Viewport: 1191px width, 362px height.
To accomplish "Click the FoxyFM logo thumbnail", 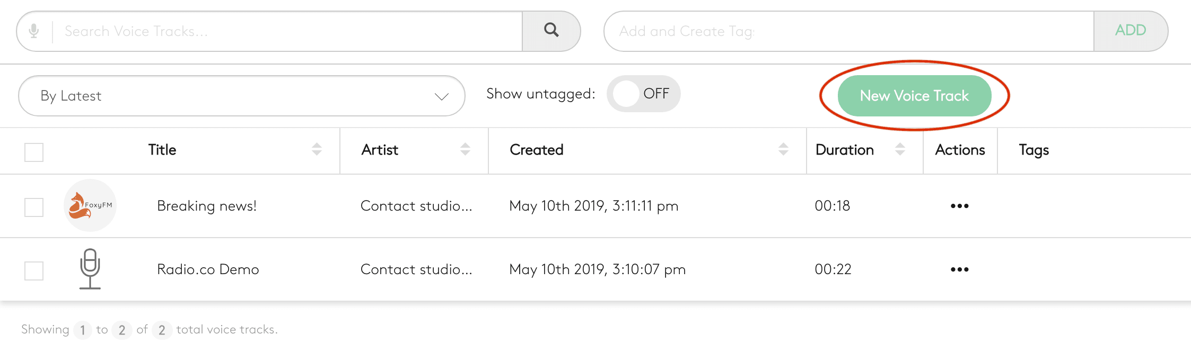I will [90, 205].
